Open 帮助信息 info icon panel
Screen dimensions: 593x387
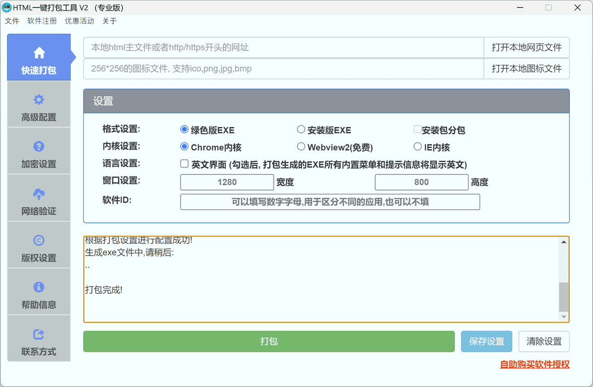[39, 292]
